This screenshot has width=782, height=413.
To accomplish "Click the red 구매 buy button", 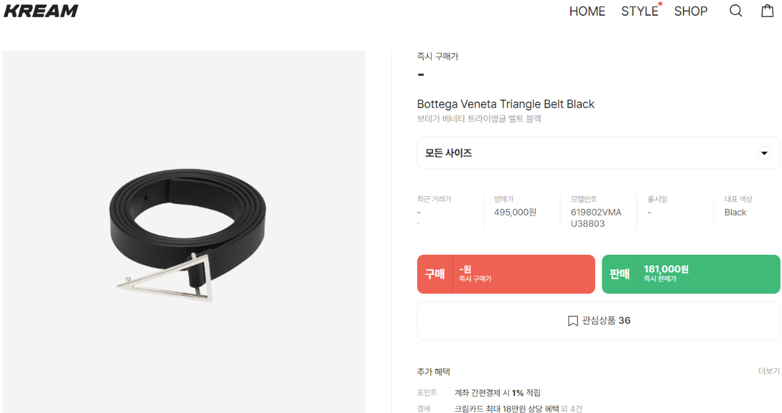I will 506,274.
